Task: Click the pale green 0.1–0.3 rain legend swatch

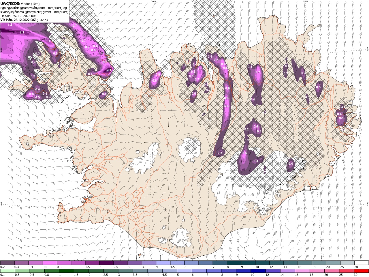Action: pyautogui.click(x=7, y=271)
